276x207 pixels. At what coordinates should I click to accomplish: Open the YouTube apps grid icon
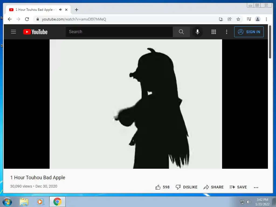(x=214, y=32)
